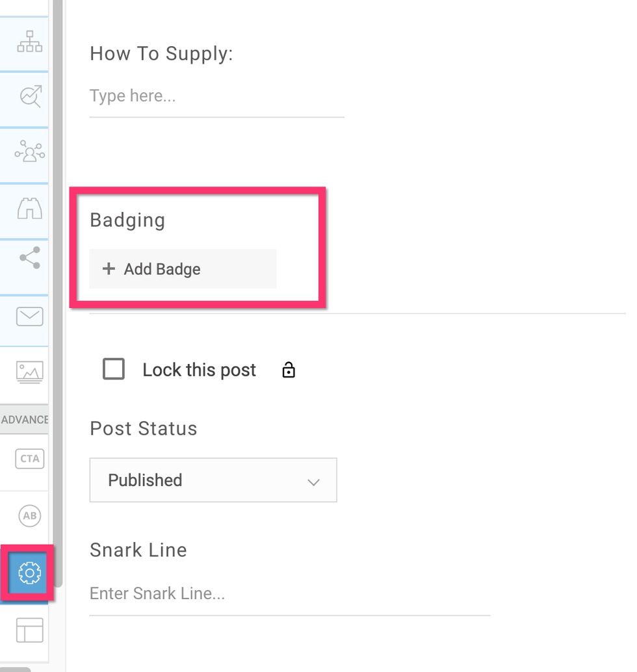Click the padlock icon beside Lock this post
This screenshot has width=637, height=672.
(x=289, y=370)
